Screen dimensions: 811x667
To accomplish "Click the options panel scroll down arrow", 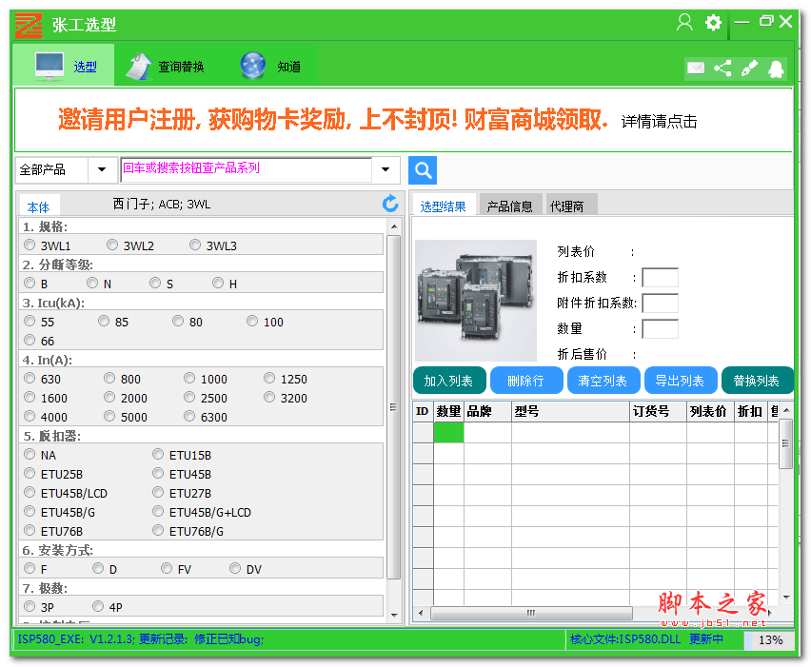I will tap(394, 616).
